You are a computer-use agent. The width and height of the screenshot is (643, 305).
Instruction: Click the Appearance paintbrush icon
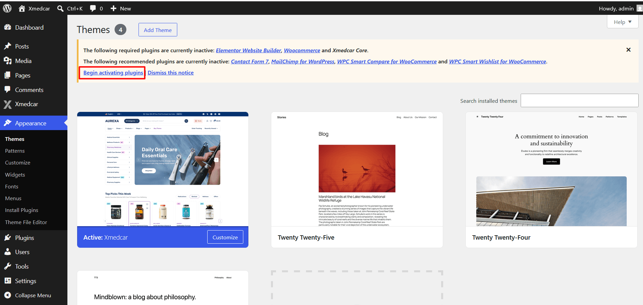coord(8,123)
